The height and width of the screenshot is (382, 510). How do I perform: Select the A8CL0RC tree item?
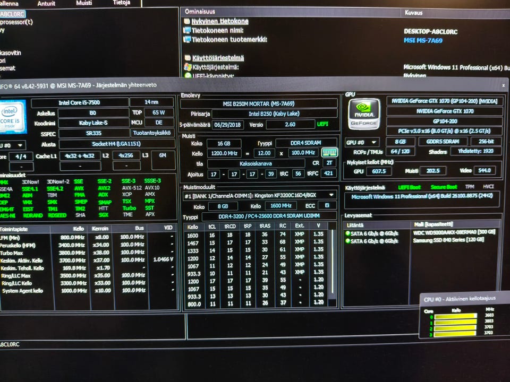click(12, 14)
